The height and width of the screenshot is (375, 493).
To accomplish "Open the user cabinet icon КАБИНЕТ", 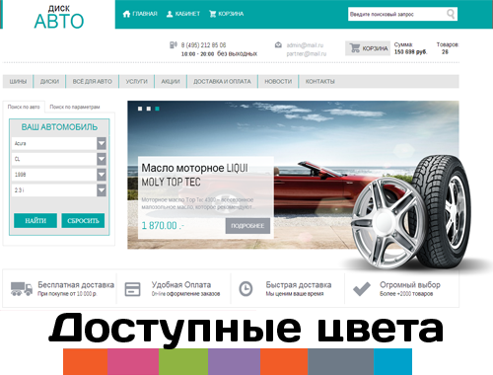I will (170, 14).
